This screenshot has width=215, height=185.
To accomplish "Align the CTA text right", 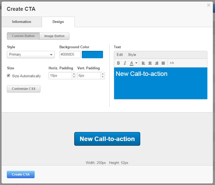I will click(x=156, y=63).
